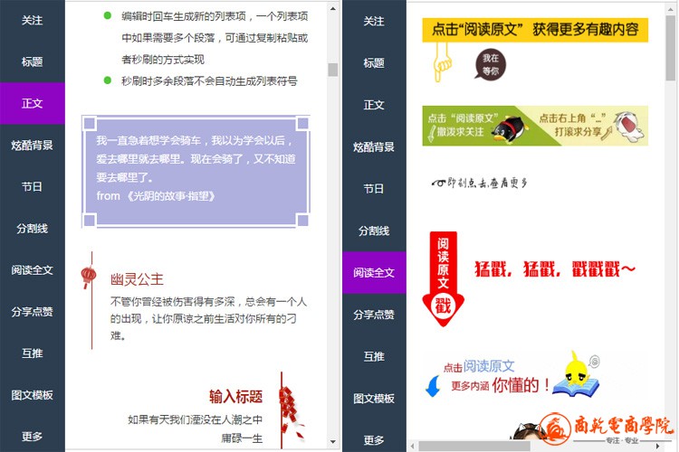Click the yellow pointing hand icon
Screen dimensions: 679x452
pyautogui.click(x=442, y=61)
